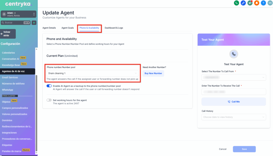Open Knowledge Base in the sidebar
Viewport: 273px width, 156px height.
pos(11,65)
